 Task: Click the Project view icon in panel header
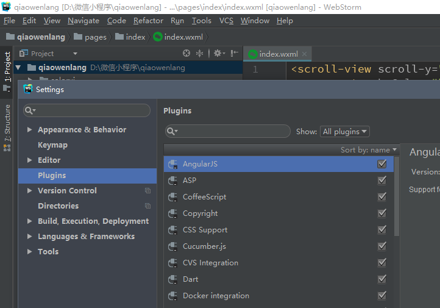[x=24, y=53]
